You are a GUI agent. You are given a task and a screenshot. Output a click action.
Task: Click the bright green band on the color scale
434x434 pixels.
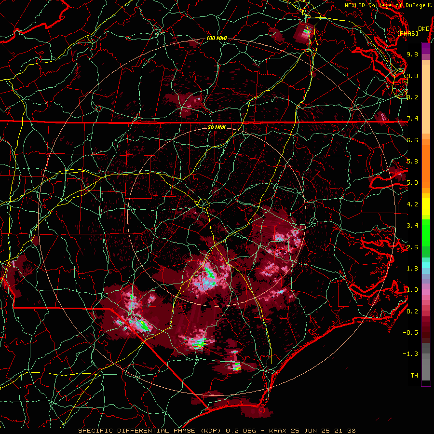pos(426,233)
